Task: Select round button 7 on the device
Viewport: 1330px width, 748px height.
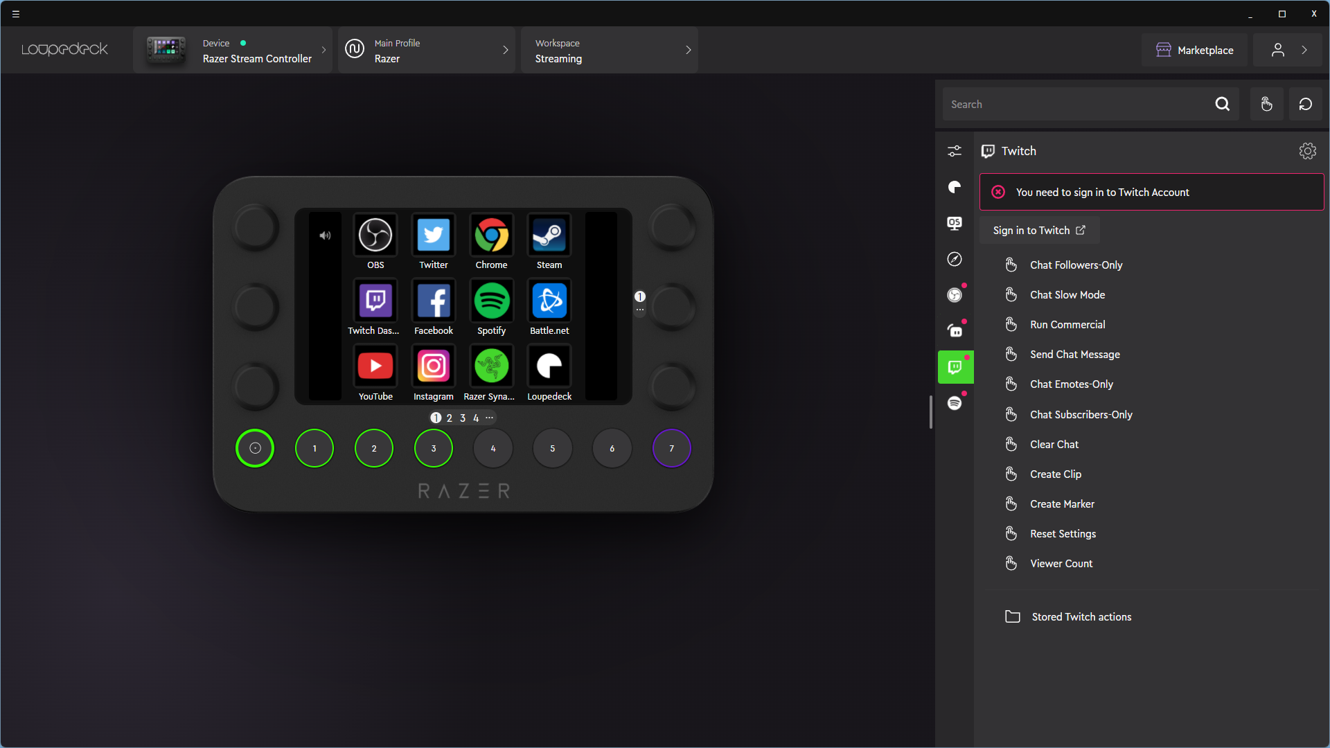Action: [671, 448]
